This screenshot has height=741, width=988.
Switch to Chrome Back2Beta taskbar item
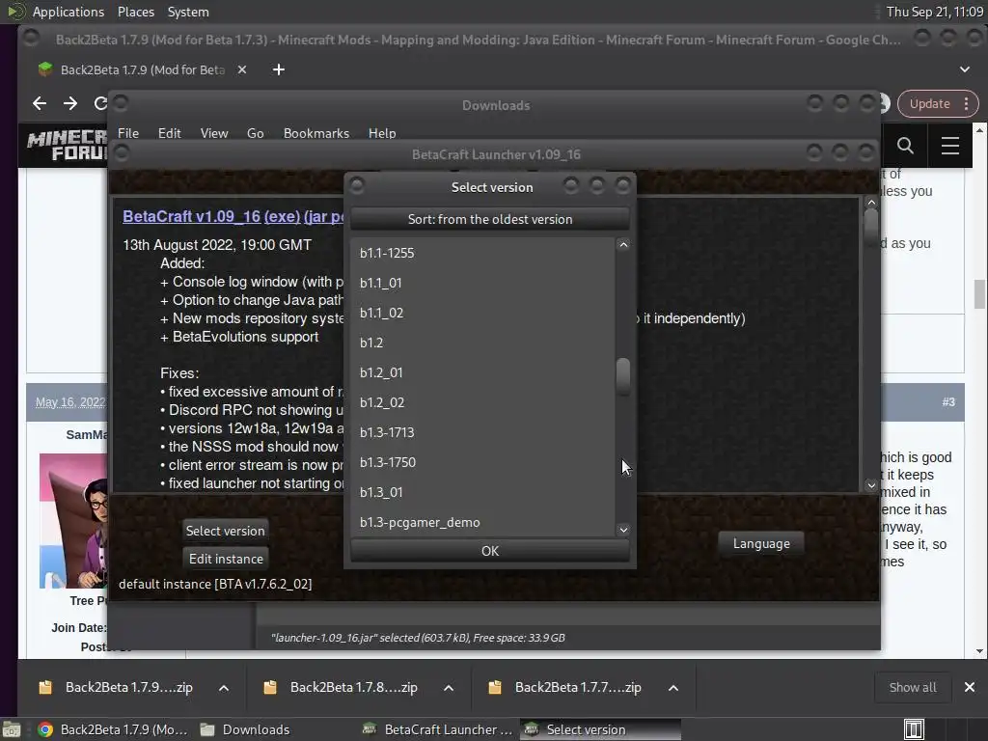(114, 729)
